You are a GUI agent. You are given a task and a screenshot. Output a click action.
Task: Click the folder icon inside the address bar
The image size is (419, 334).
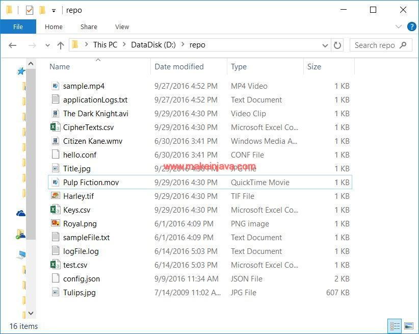(x=74, y=45)
